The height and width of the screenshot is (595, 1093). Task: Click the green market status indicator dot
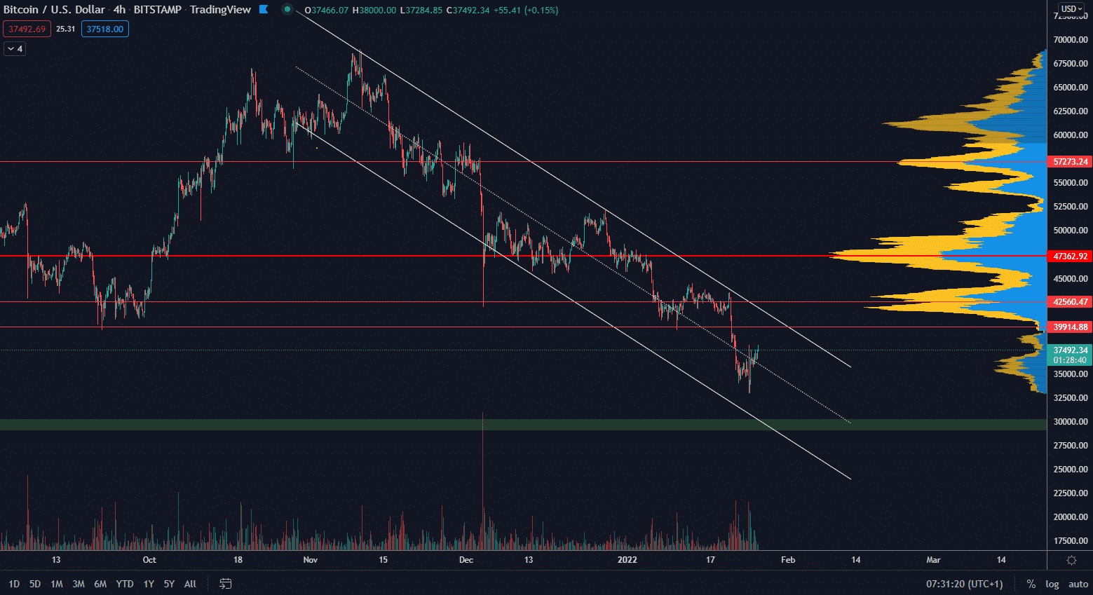click(287, 10)
